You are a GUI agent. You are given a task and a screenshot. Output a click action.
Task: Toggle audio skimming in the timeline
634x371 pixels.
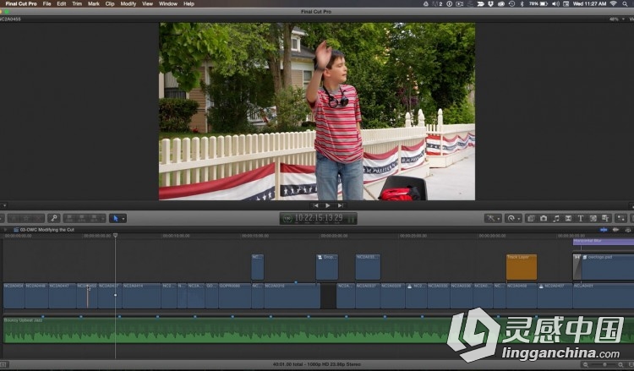coord(615,230)
